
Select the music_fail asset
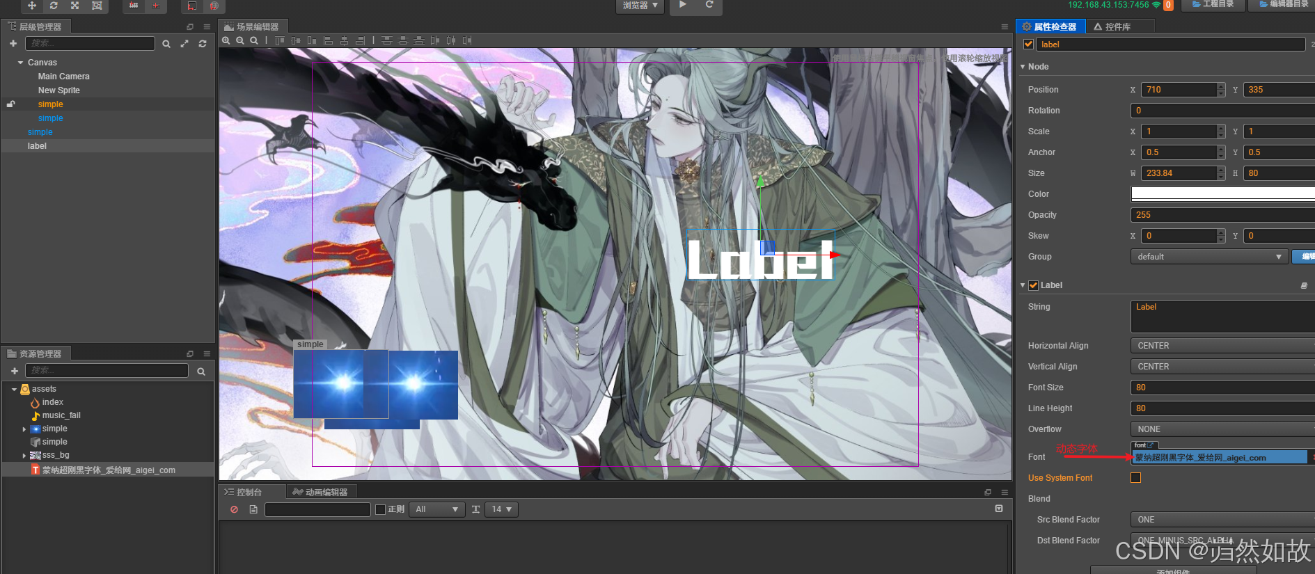click(x=61, y=415)
